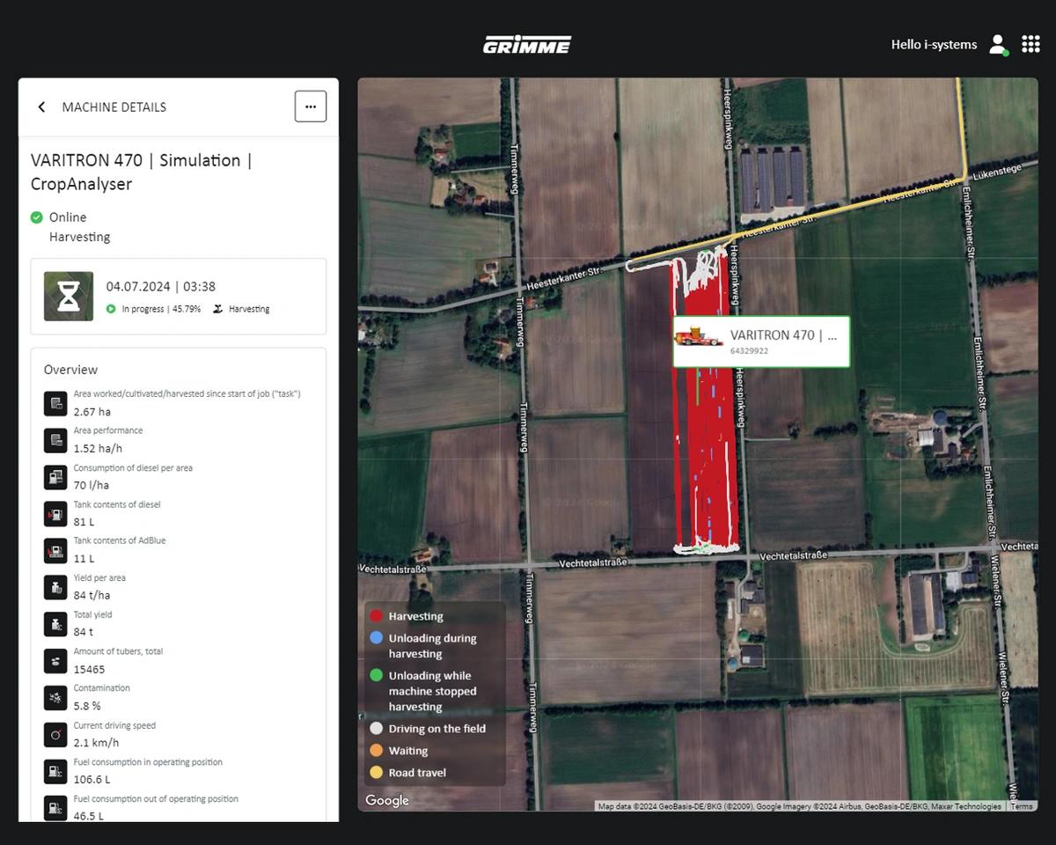Image resolution: width=1056 pixels, height=845 pixels.
Task: Click the green Unloading while stopped dot
Action: [377, 676]
